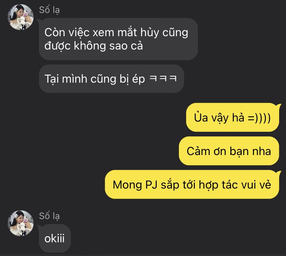Select the yellow "Cảm ơn bạn nha" bubble

[229, 151]
